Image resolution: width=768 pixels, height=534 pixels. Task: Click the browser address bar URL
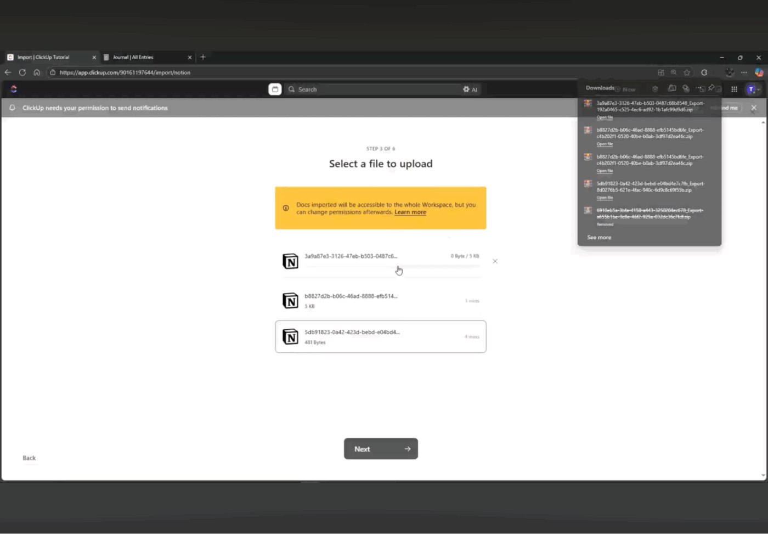[125, 72]
